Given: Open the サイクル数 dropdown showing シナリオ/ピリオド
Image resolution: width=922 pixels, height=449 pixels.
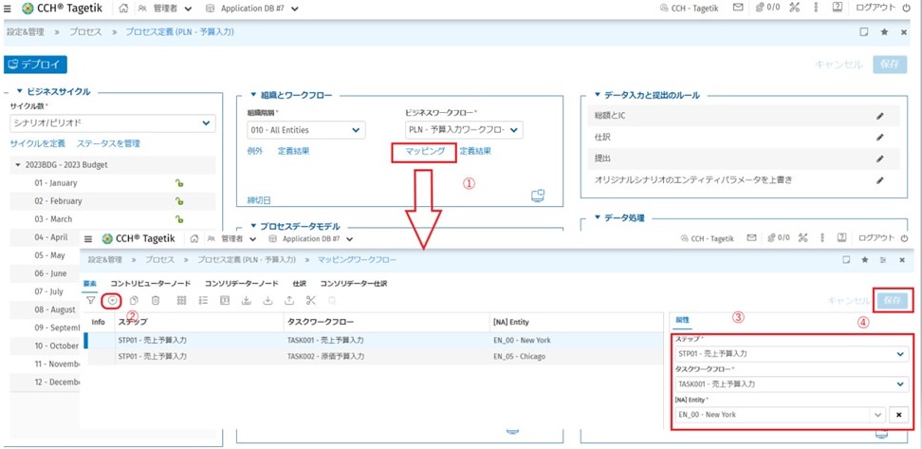Looking at the screenshot, I should pos(112,123).
